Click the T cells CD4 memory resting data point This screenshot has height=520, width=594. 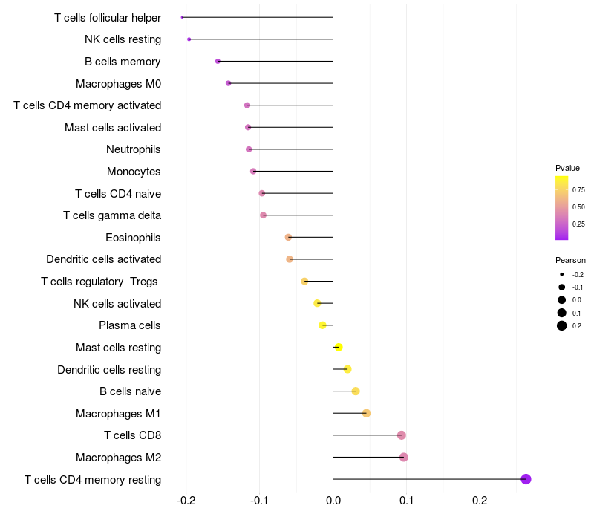(x=526, y=479)
